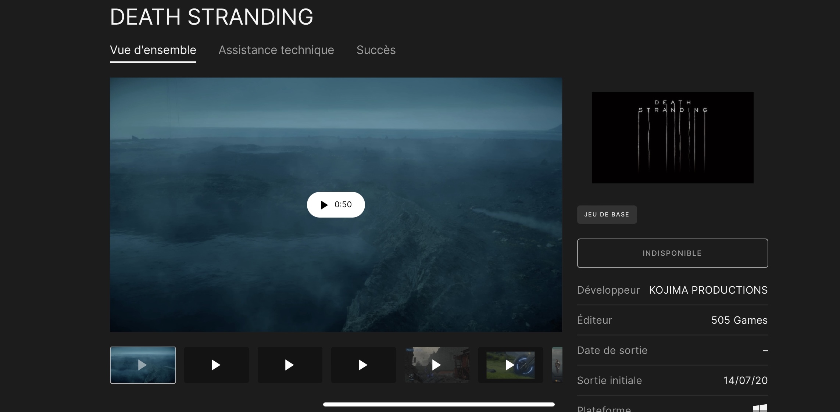
Task: Play the fourth video thumbnail
Action: click(x=363, y=365)
